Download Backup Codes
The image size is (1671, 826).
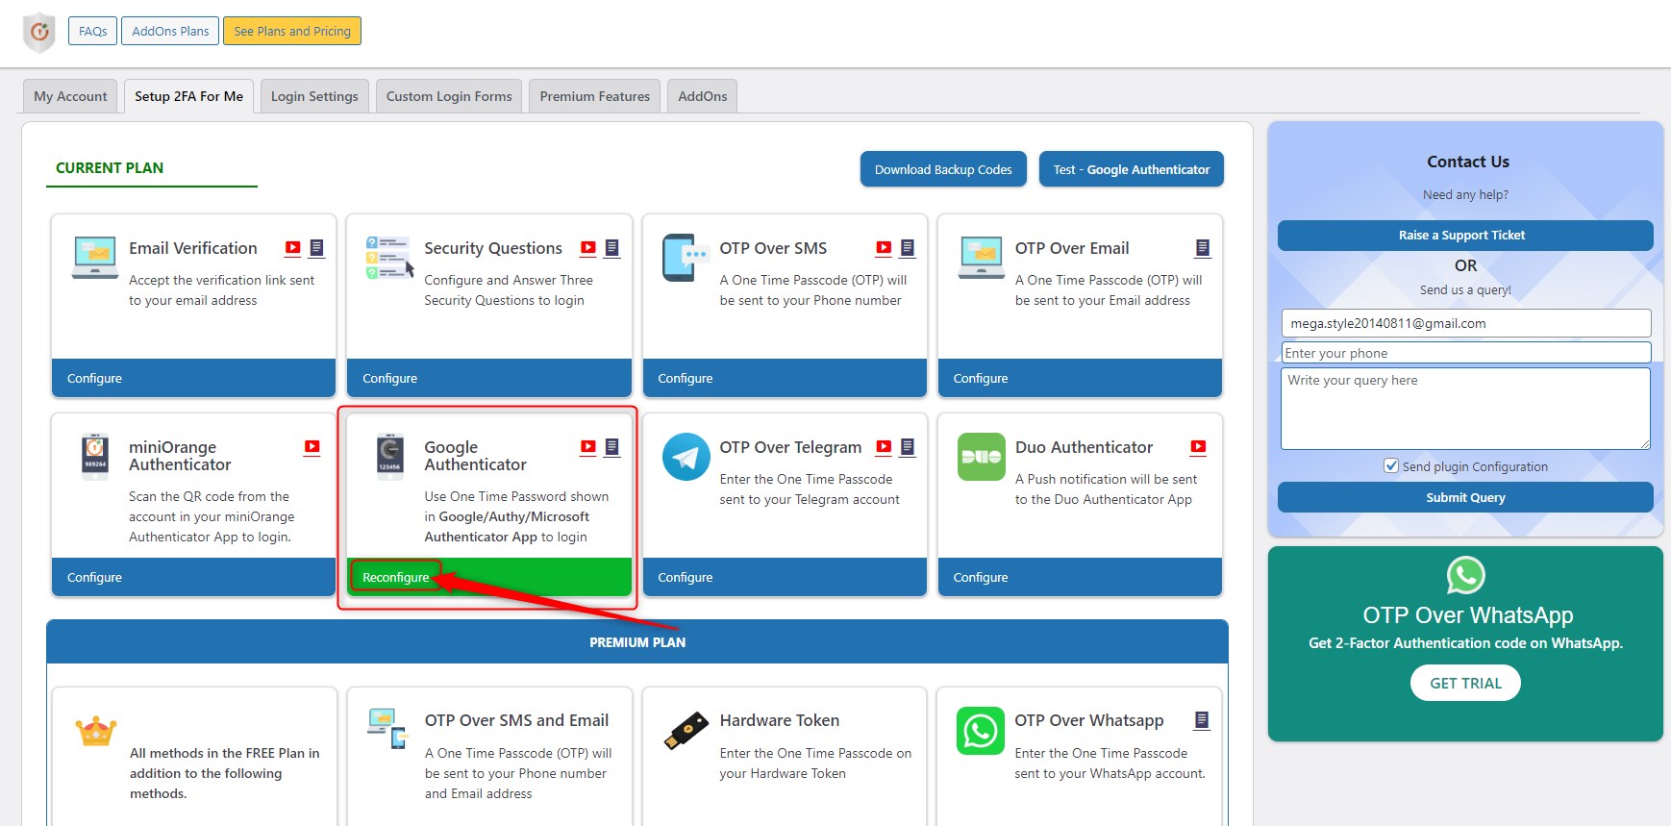pyautogui.click(x=943, y=169)
